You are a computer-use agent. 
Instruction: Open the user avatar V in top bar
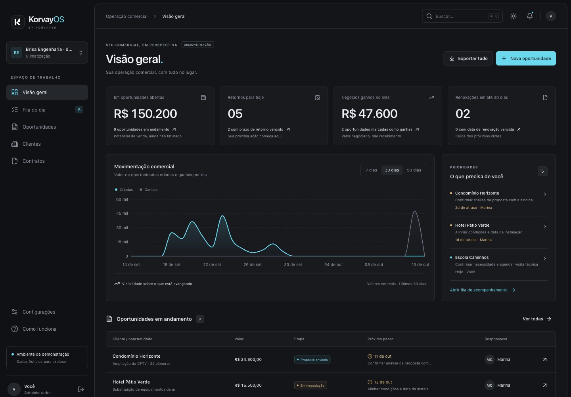pos(551,16)
